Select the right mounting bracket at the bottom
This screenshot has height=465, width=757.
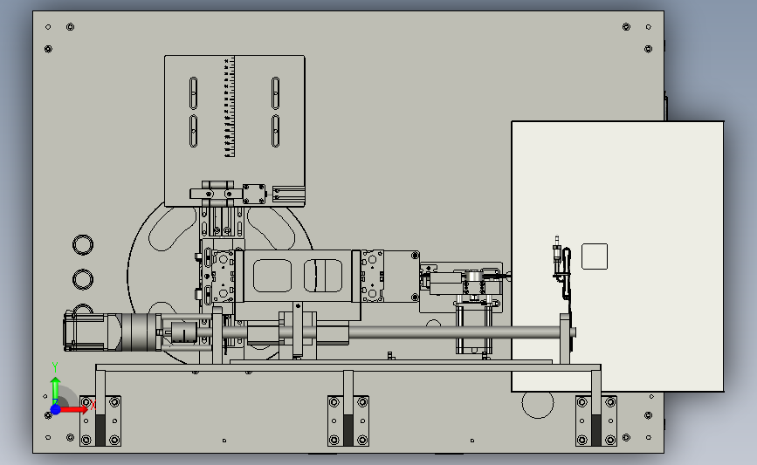point(596,421)
